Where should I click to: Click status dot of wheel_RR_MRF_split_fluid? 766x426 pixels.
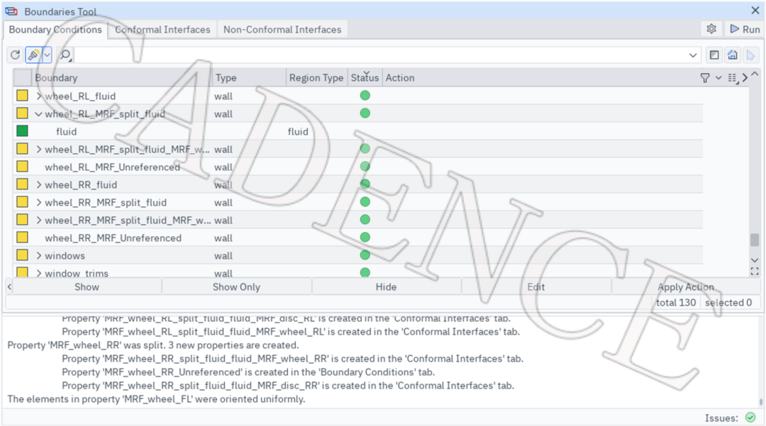pyautogui.click(x=365, y=201)
